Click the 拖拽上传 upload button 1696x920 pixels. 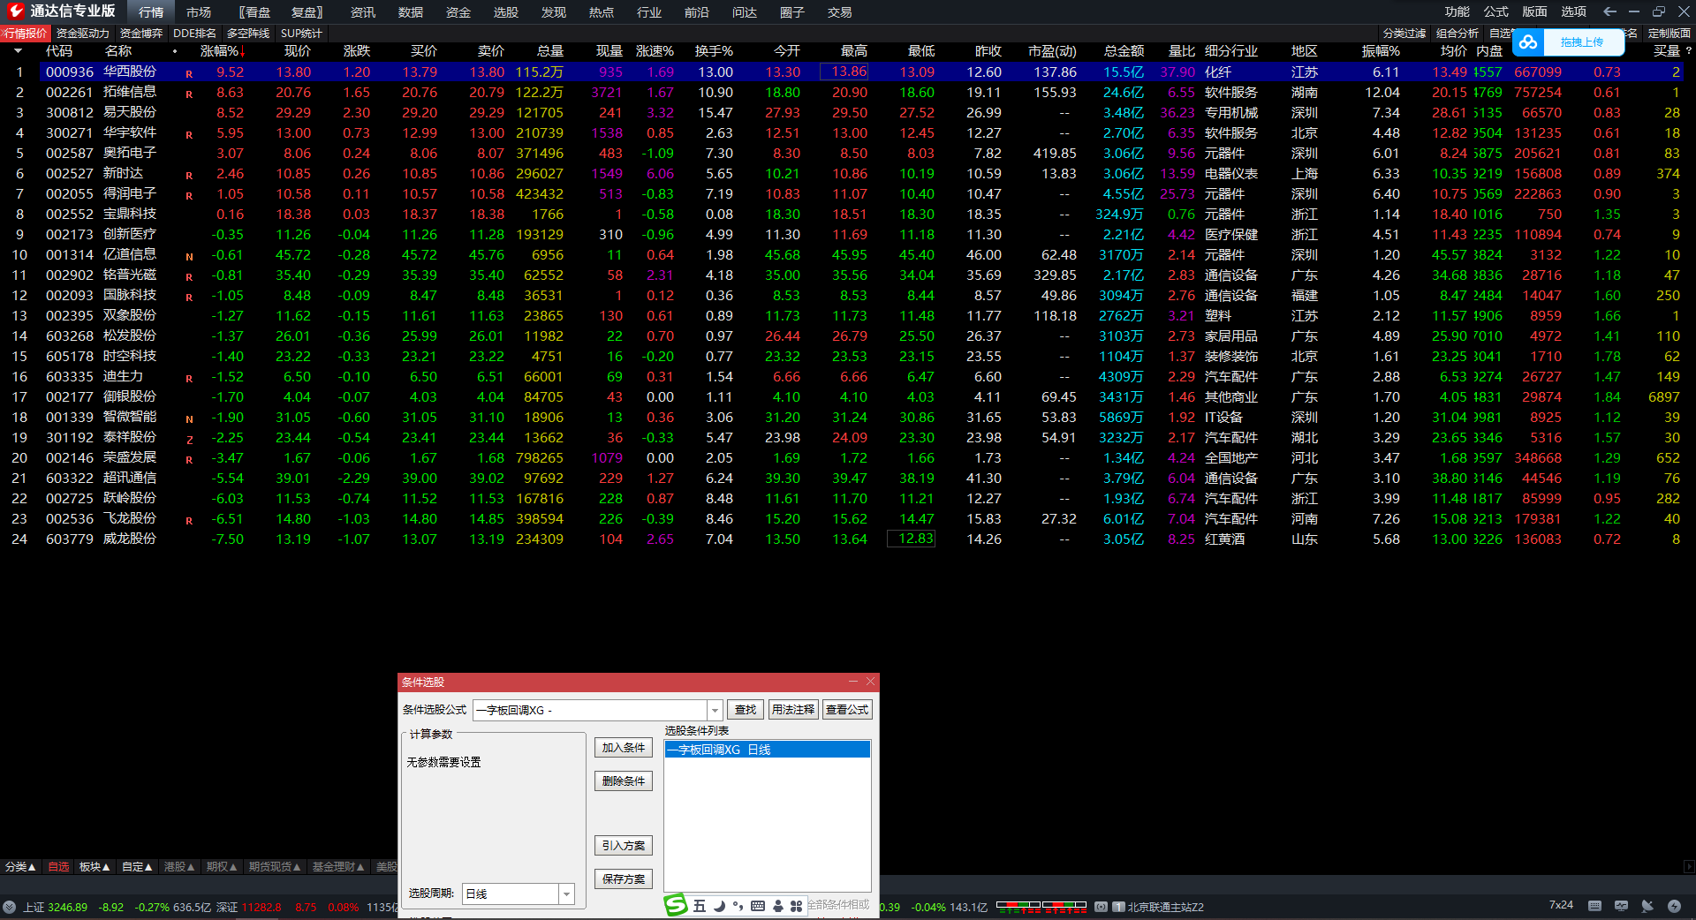1581,42
